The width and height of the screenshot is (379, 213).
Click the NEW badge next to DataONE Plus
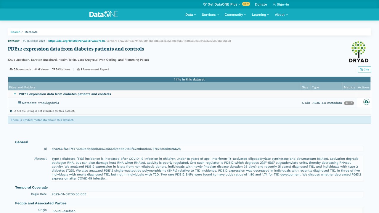[x=246, y=4]
